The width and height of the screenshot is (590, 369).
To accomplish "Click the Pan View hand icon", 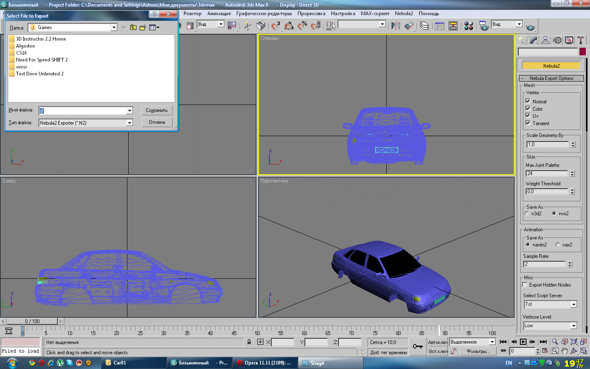I will pos(565,351).
